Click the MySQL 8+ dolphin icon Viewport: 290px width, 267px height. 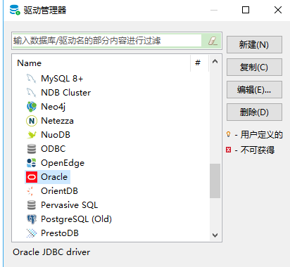[x=31, y=79]
